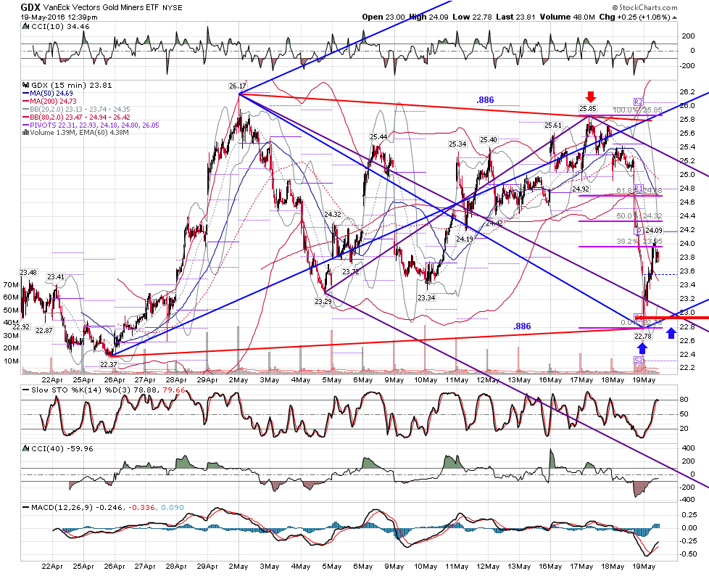Click the volume bars icon in legend

pos(26,133)
